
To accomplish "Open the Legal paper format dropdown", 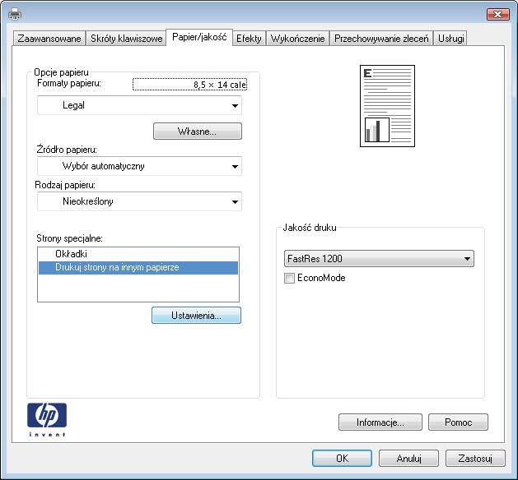I will pos(139,105).
